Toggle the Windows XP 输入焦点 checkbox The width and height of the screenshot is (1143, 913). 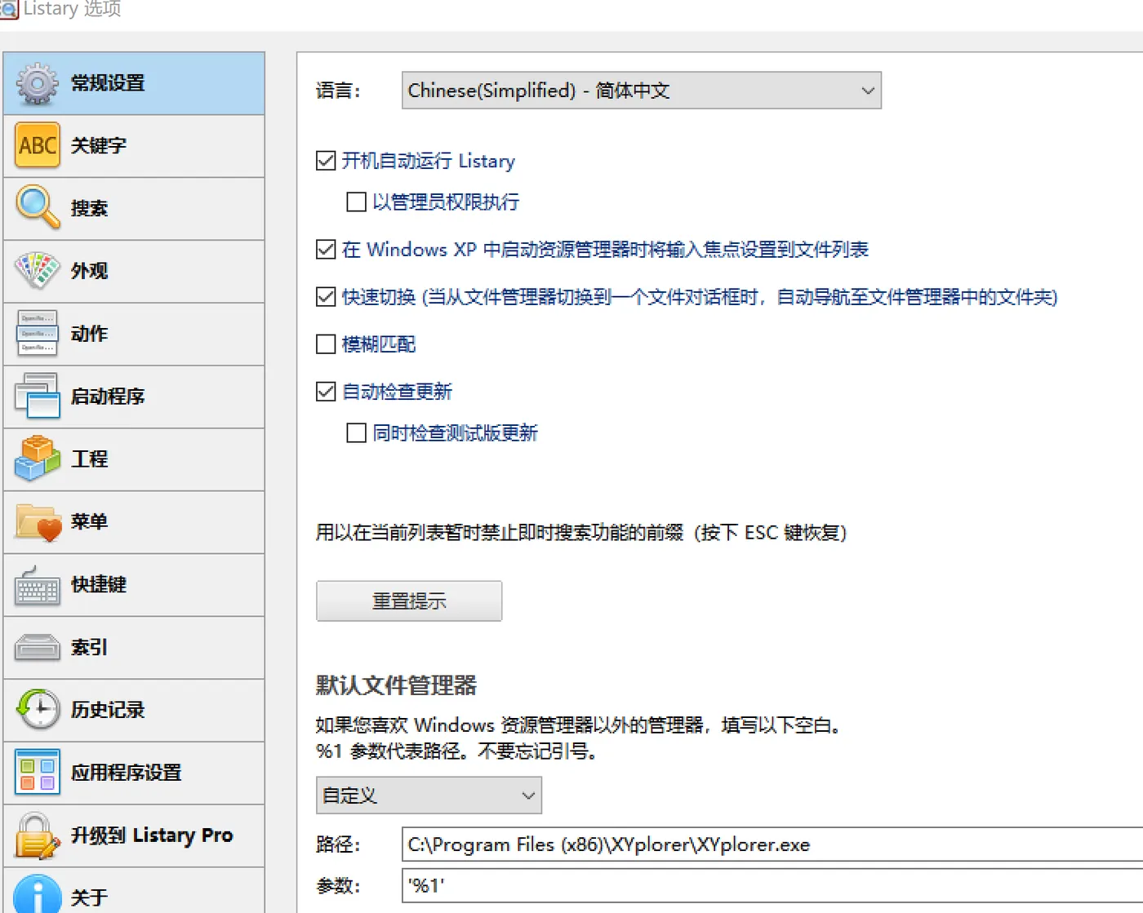(326, 249)
